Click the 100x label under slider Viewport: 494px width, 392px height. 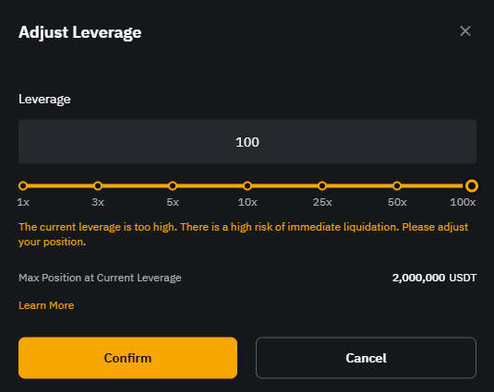pyautogui.click(x=463, y=202)
